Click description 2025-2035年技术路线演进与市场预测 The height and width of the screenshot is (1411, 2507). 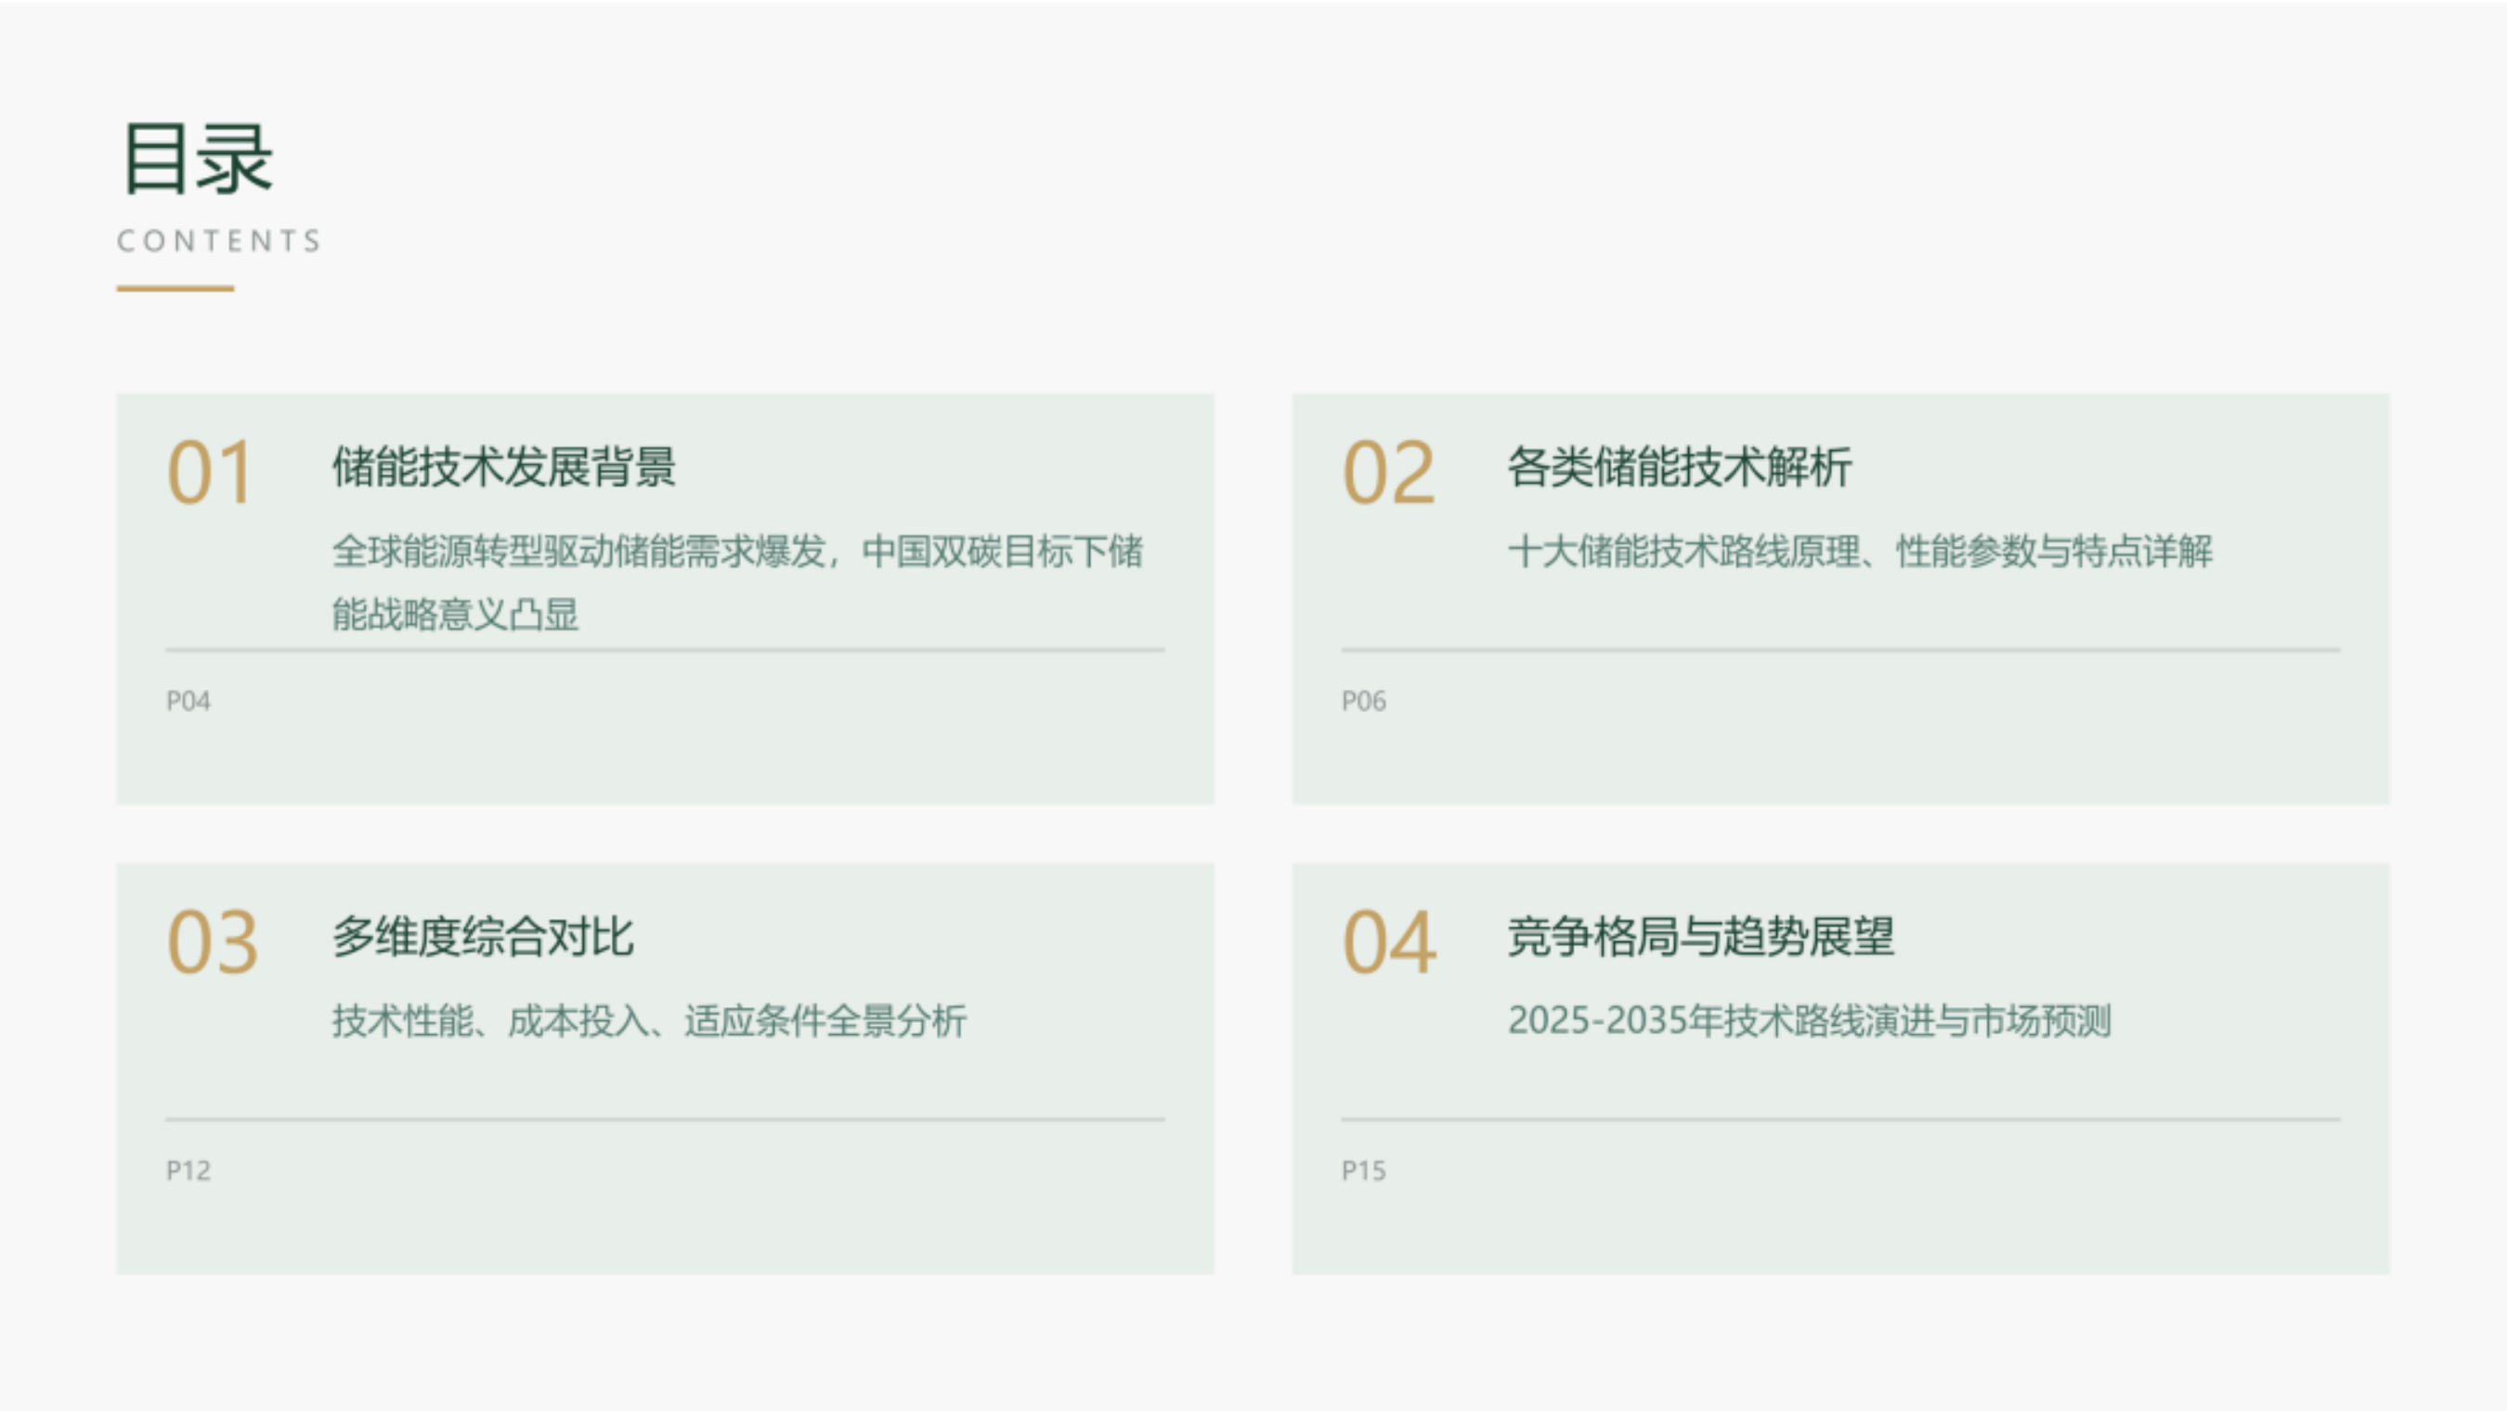(1811, 1021)
